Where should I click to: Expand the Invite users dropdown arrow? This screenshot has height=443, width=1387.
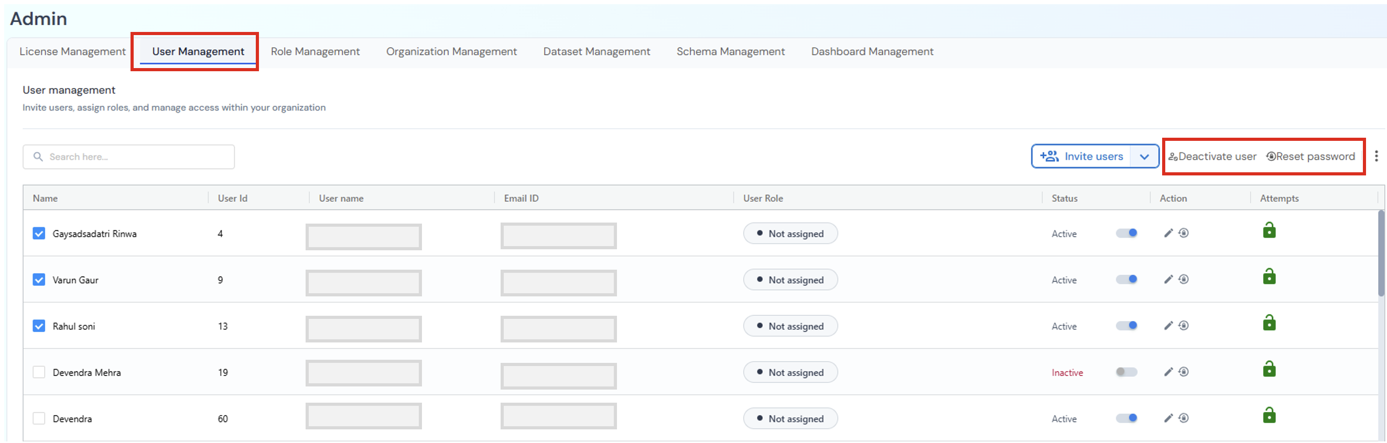pyautogui.click(x=1144, y=157)
